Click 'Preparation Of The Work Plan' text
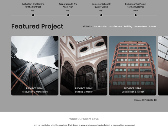The width and height of the screenshot is (168, 126). click(68, 5)
